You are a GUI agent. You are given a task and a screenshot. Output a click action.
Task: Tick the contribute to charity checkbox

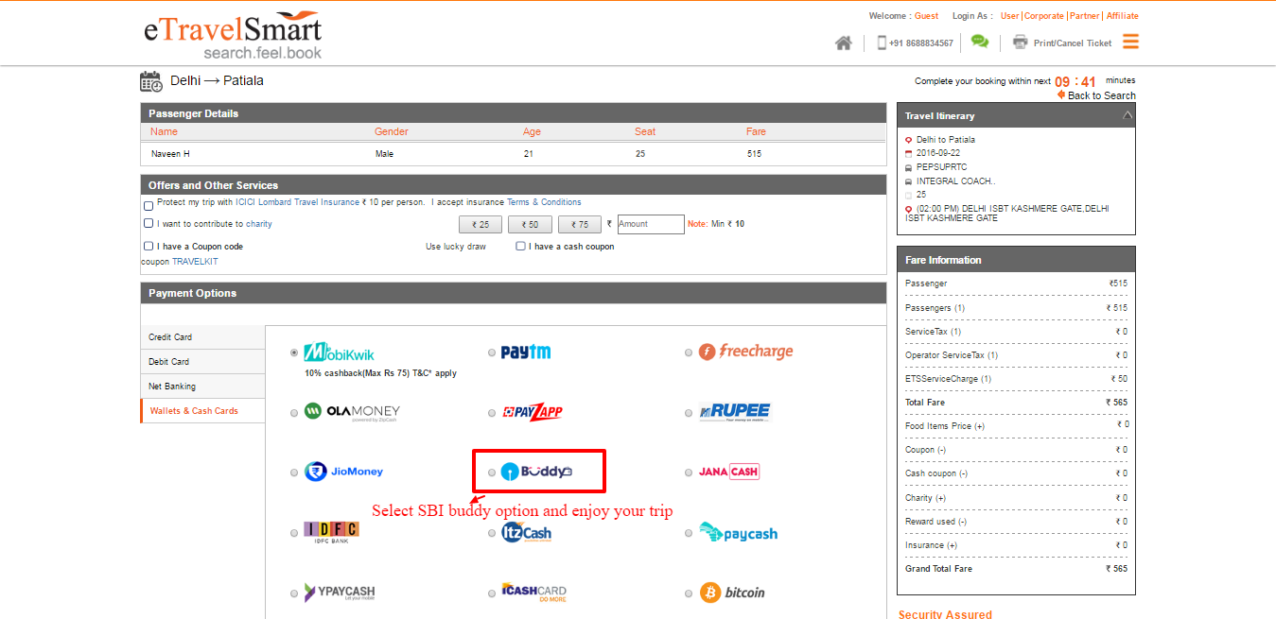[149, 223]
